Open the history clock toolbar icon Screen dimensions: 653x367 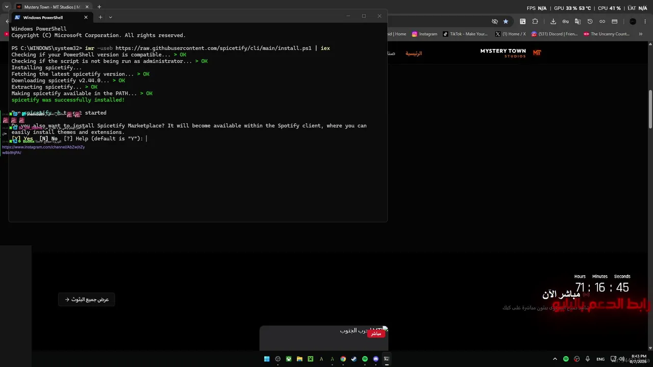(590, 21)
